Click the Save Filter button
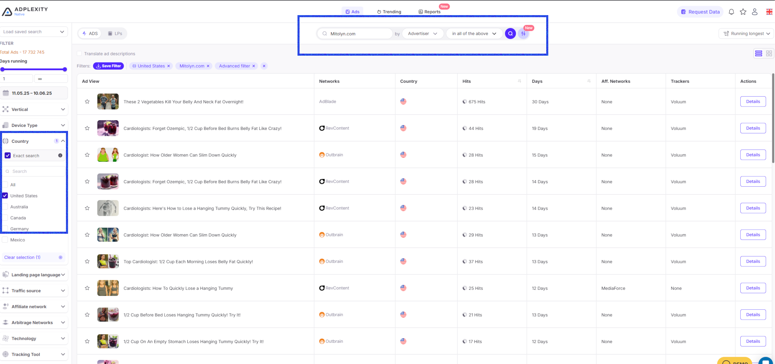Image resolution: width=775 pixels, height=364 pixels. click(x=109, y=66)
